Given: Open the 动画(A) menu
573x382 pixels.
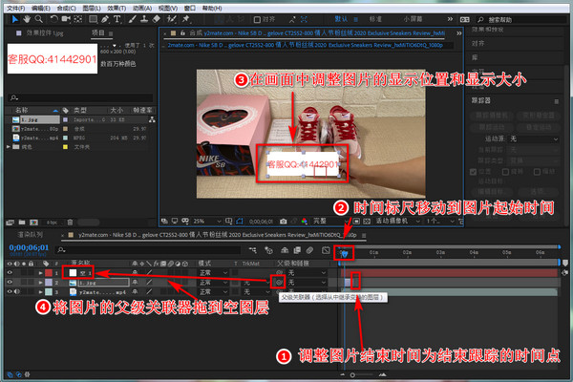Looking at the screenshot, I should [x=141, y=8].
